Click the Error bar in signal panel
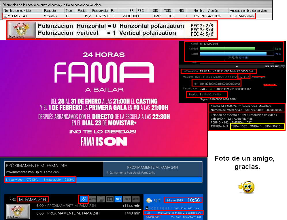287x220 pixels. coord(237,62)
